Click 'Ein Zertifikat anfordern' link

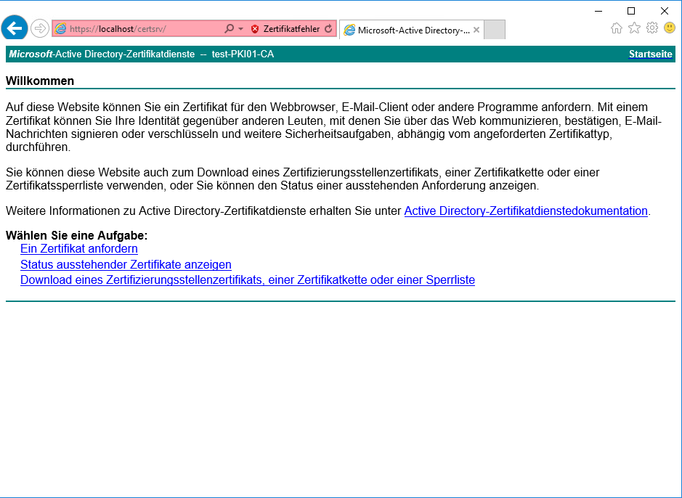pos(79,249)
